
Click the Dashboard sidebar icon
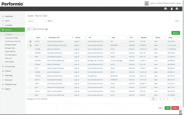(x=3, y=16)
